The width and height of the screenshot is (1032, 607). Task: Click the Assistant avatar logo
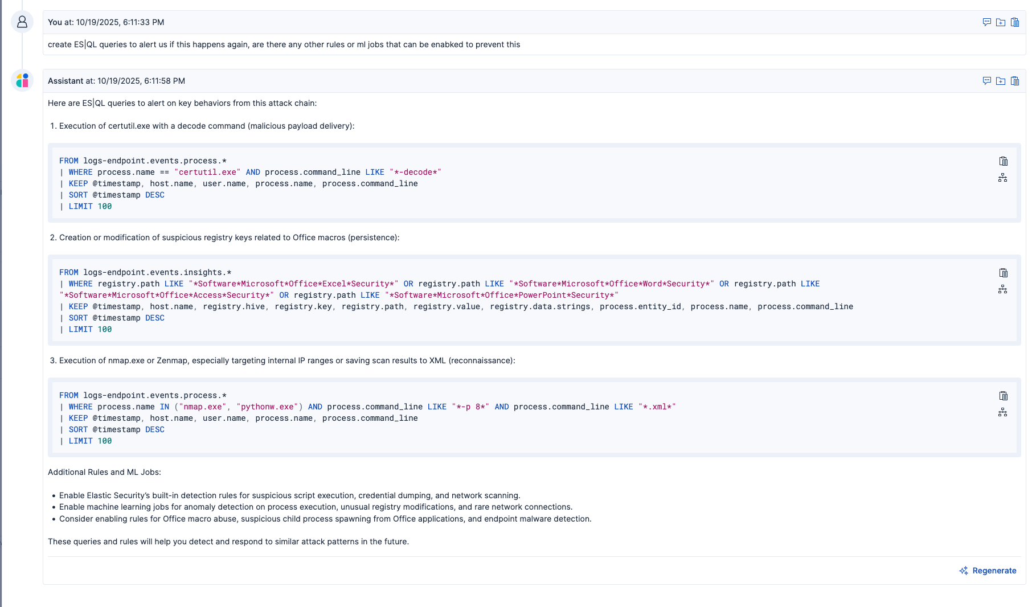(x=22, y=81)
